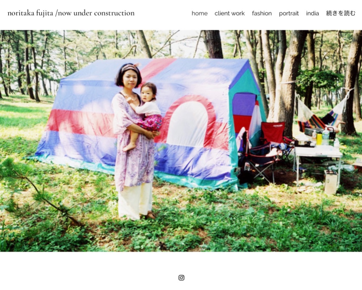Click the cardboard box under the table
Viewport: 362px width, 290px height.
coord(331,182)
